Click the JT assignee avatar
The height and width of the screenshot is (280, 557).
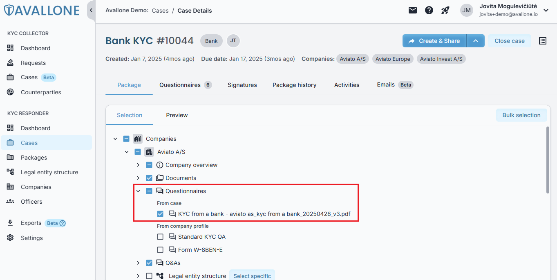point(233,40)
